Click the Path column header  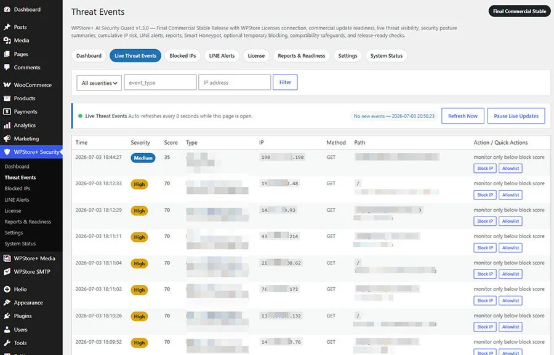tap(359, 142)
